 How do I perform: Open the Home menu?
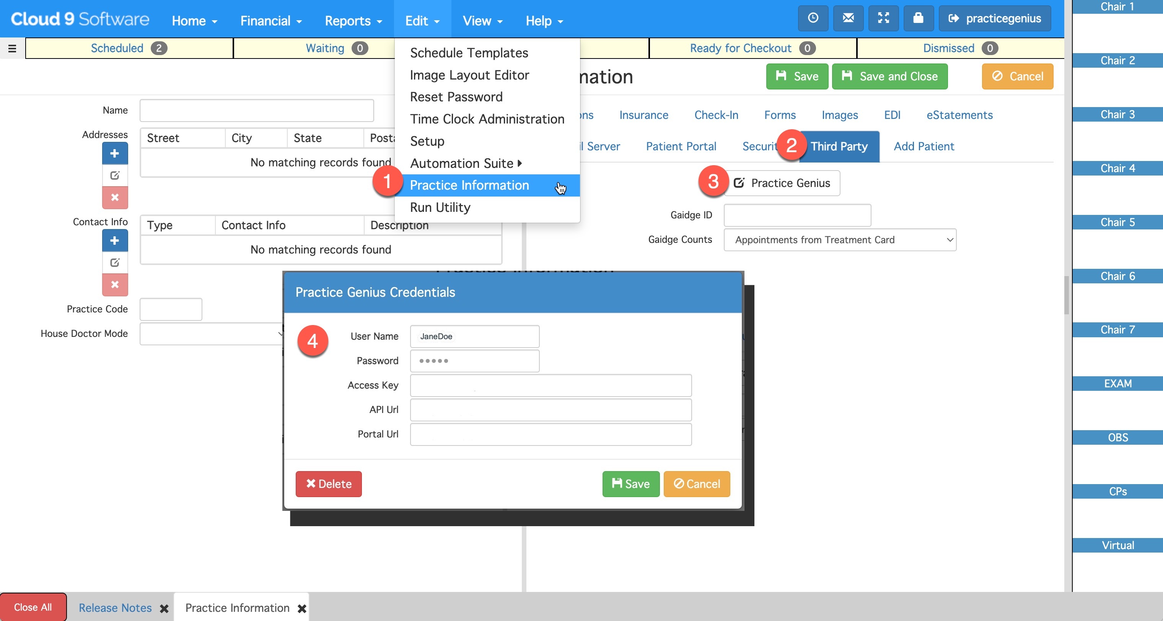[x=195, y=21]
